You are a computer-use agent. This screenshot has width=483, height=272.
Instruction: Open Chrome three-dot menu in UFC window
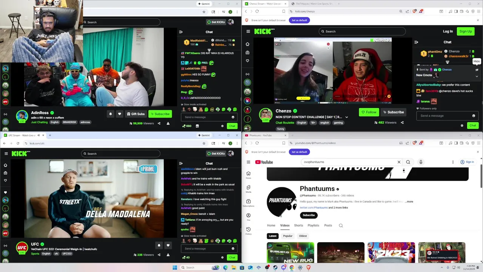[237, 143]
